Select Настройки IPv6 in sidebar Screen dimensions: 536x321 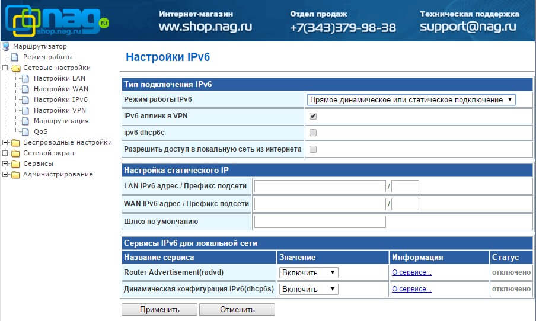click(x=60, y=99)
